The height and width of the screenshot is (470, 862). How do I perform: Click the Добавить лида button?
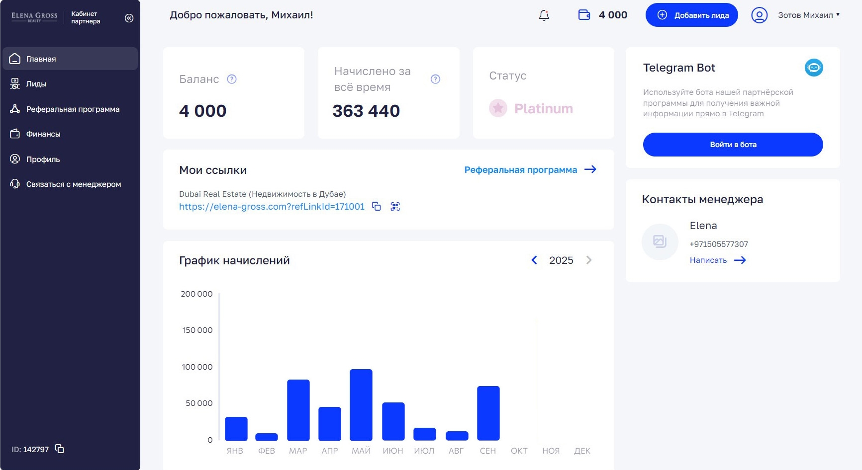point(691,15)
